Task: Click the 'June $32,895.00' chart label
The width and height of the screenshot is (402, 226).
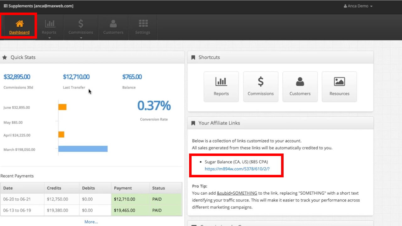Action: click(x=17, y=108)
